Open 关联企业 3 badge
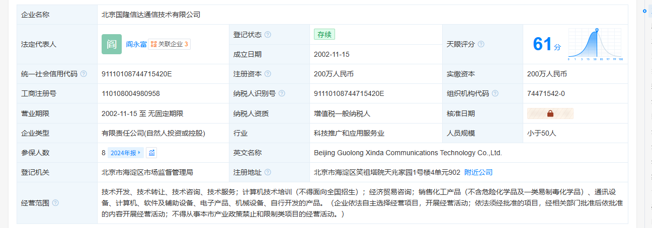The image size is (652, 228). coord(170,44)
